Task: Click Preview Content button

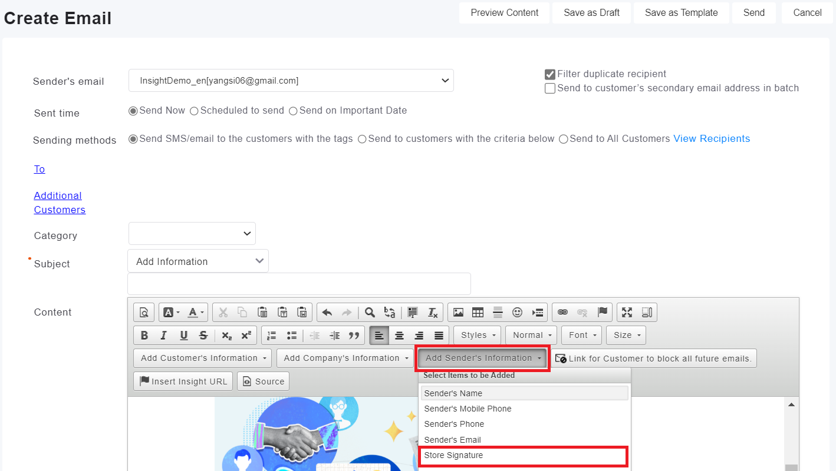Action: [505, 13]
